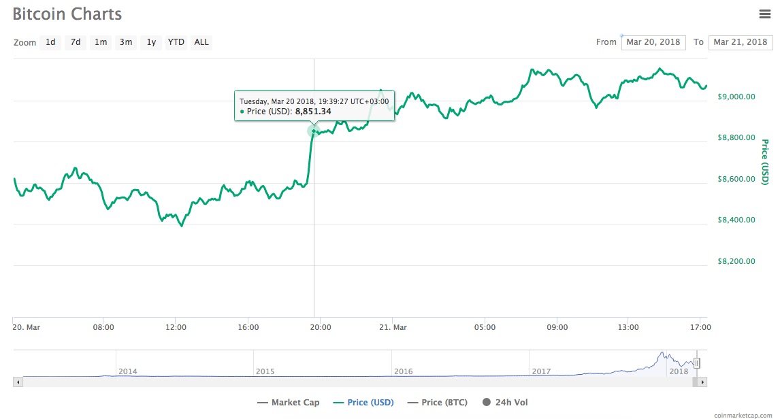780x419 pixels.
Task: Set zoom to 1y
Action: pyautogui.click(x=151, y=42)
